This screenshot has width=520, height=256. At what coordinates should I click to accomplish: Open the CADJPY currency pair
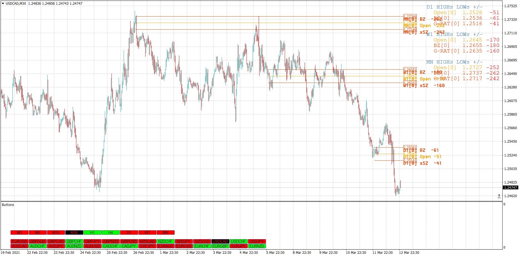pyautogui.click(x=129, y=245)
